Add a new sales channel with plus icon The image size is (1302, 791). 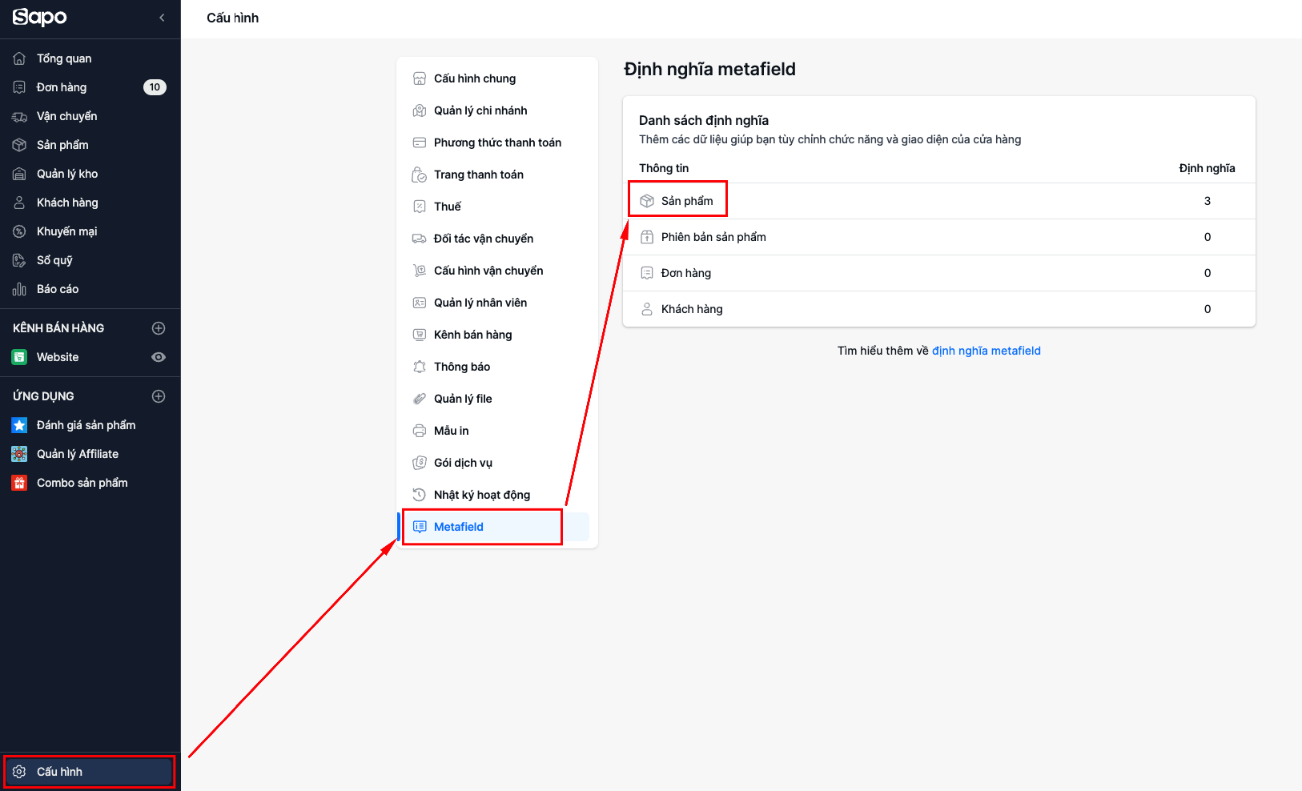coord(159,328)
